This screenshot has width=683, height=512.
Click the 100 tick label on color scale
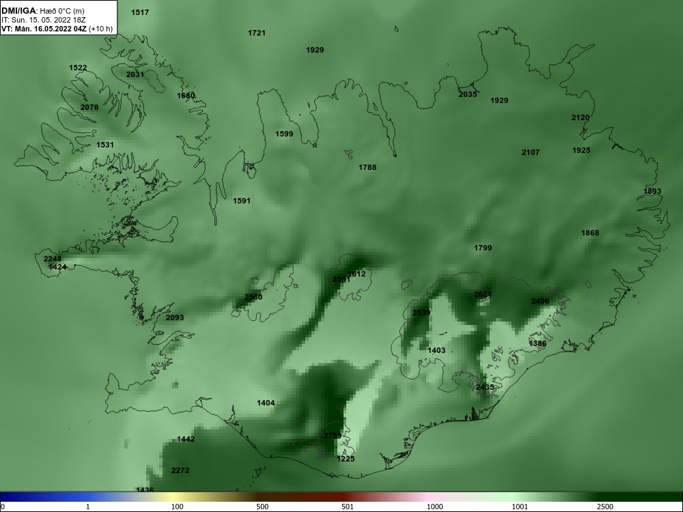tap(177, 507)
